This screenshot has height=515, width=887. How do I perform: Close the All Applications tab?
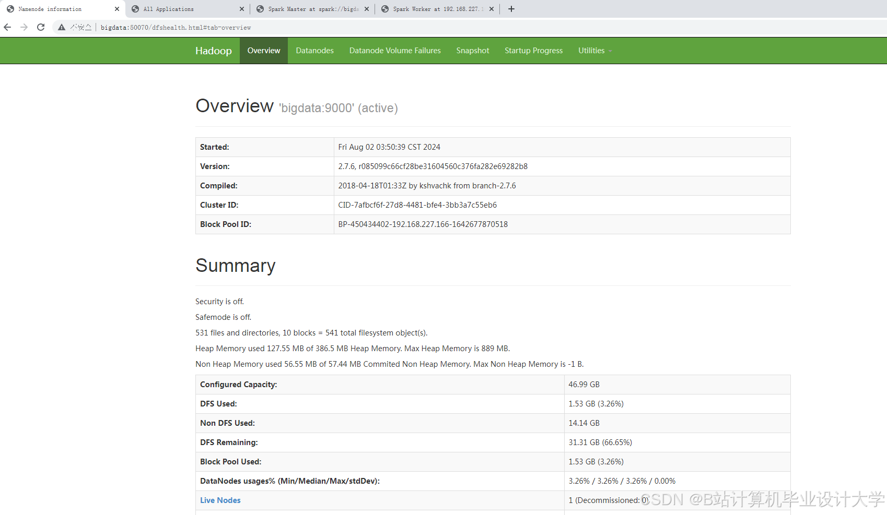242,9
